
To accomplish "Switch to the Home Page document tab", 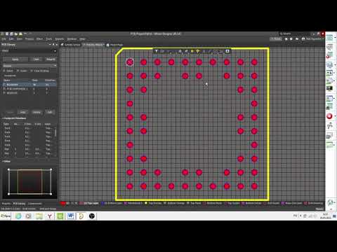I will pyautogui.click(x=114, y=45).
